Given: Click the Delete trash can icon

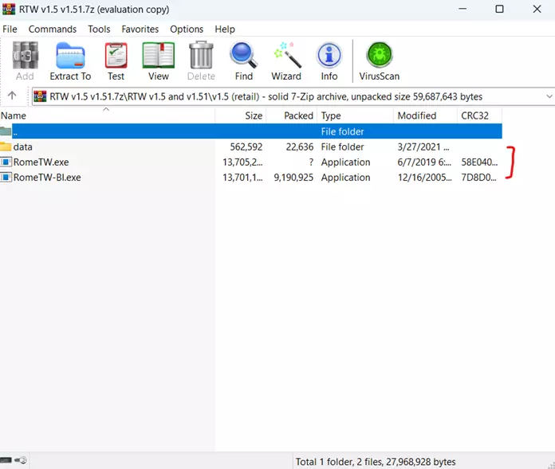Looking at the screenshot, I should [201, 55].
